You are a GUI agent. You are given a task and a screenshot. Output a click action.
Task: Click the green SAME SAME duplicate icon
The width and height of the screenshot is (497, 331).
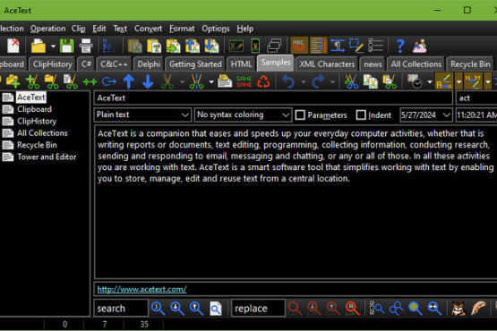(244, 81)
